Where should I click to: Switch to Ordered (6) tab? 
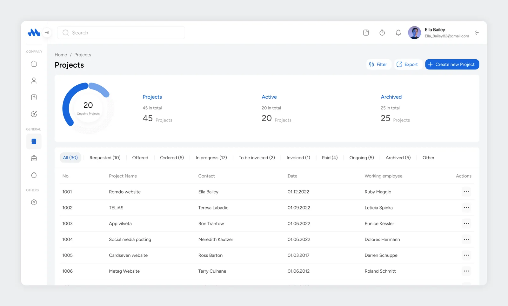point(172,157)
